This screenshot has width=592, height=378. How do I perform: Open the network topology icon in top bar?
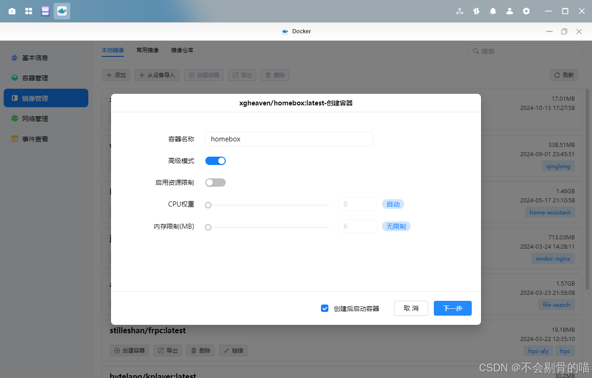click(459, 11)
